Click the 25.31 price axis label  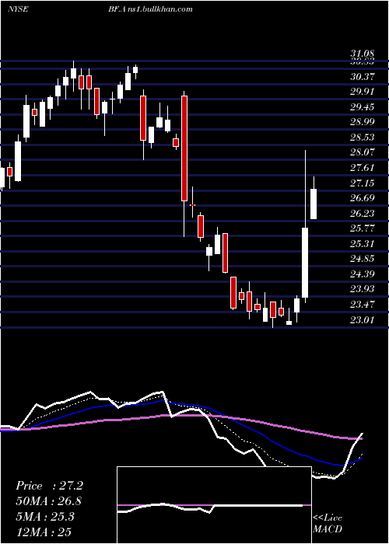[363, 243]
